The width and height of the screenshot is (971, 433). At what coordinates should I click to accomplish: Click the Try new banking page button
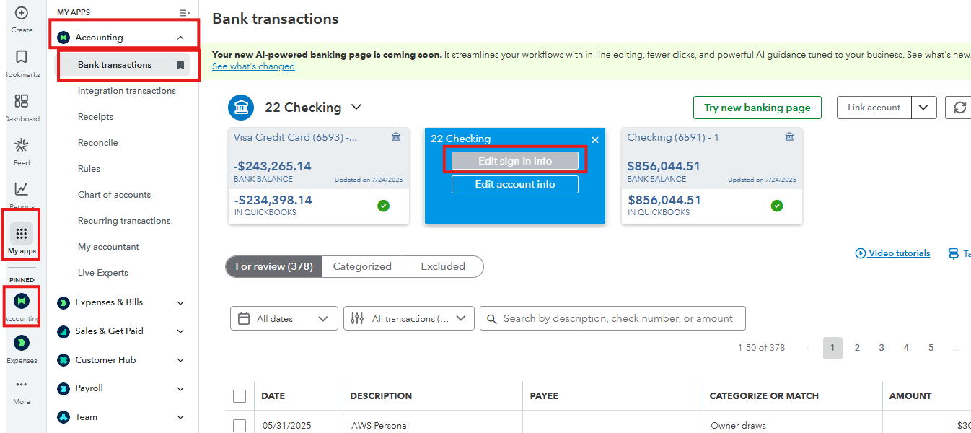pyautogui.click(x=757, y=108)
